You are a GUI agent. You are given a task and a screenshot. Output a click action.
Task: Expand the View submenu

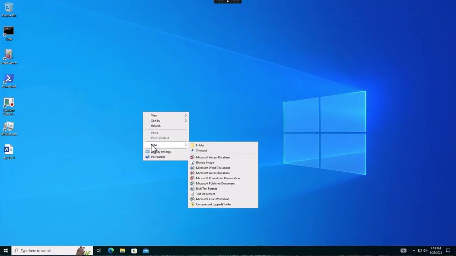pos(166,115)
